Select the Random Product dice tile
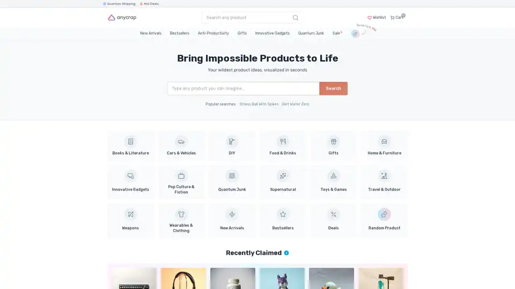This screenshot has width=515, height=289. [x=384, y=220]
